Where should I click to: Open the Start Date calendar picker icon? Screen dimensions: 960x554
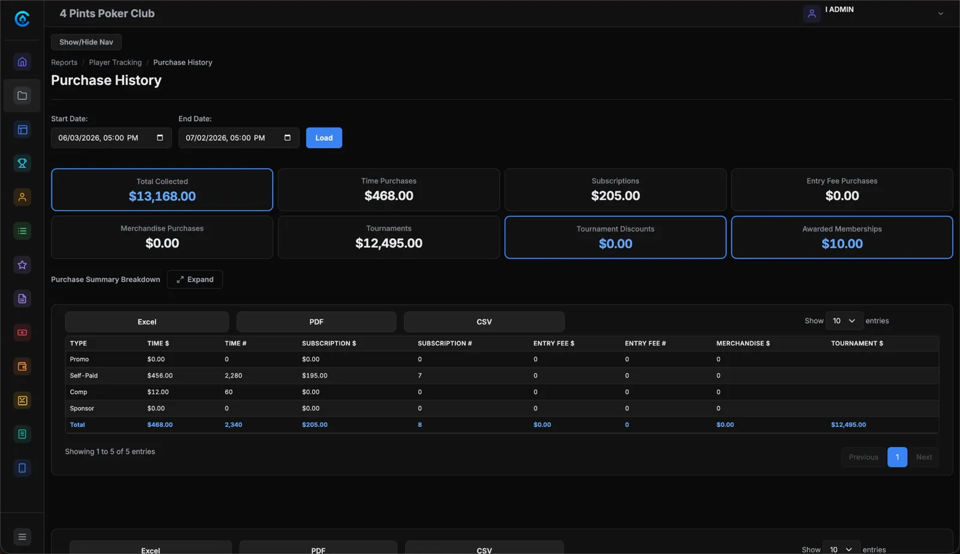(x=160, y=138)
